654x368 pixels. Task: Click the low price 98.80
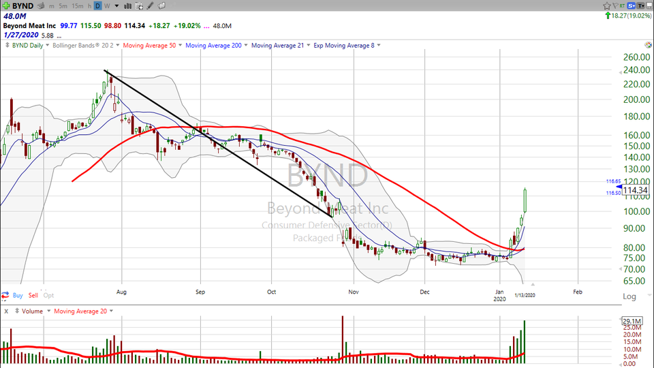click(112, 26)
